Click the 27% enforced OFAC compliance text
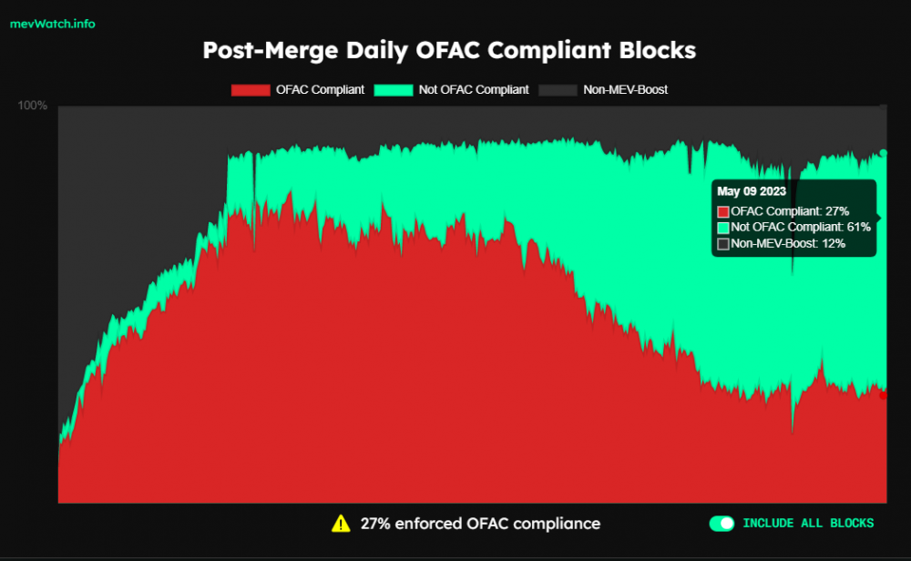The width and height of the screenshot is (911, 561). [x=480, y=524]
